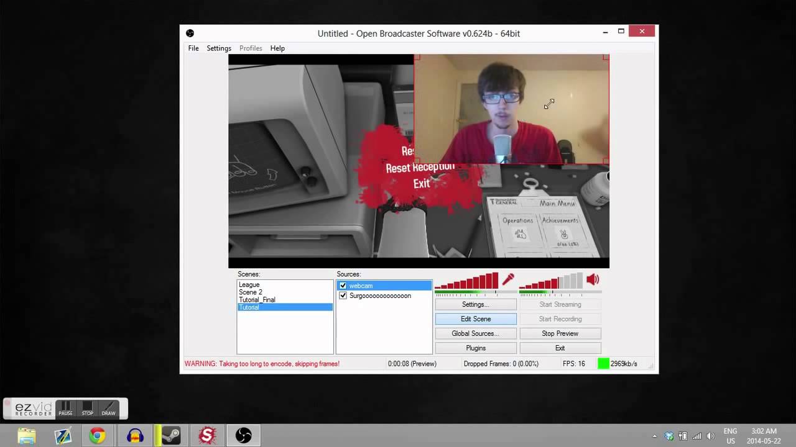This screenshot has width=796, height=447.
Task: Click the microphone mute icon
Action: pos(508,279)
